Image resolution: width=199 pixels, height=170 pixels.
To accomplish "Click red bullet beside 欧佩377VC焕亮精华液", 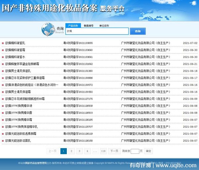I will coord(3,106).
